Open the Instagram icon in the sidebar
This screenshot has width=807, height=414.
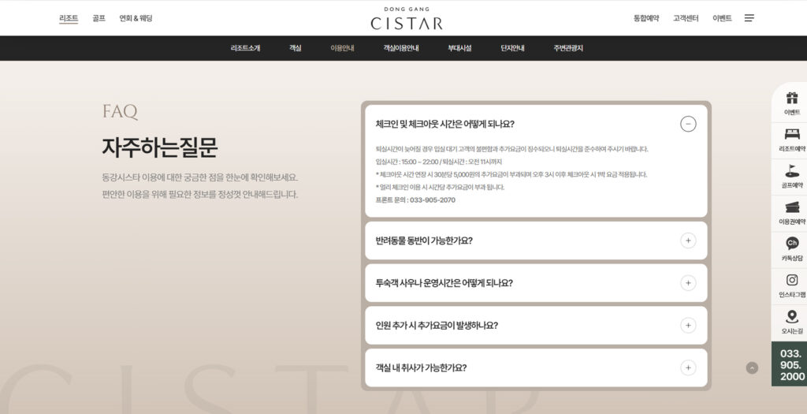tap(791, 280)
